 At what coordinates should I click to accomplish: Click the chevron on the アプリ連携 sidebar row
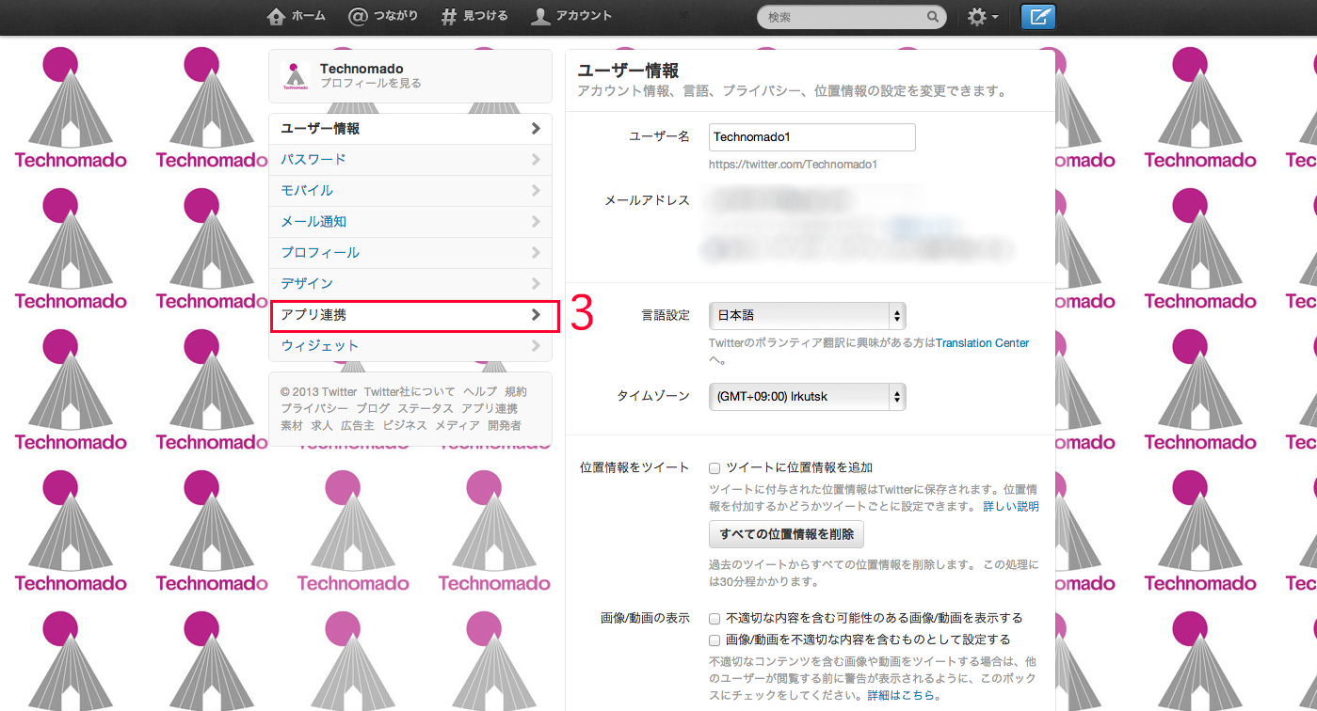point(536,315)
